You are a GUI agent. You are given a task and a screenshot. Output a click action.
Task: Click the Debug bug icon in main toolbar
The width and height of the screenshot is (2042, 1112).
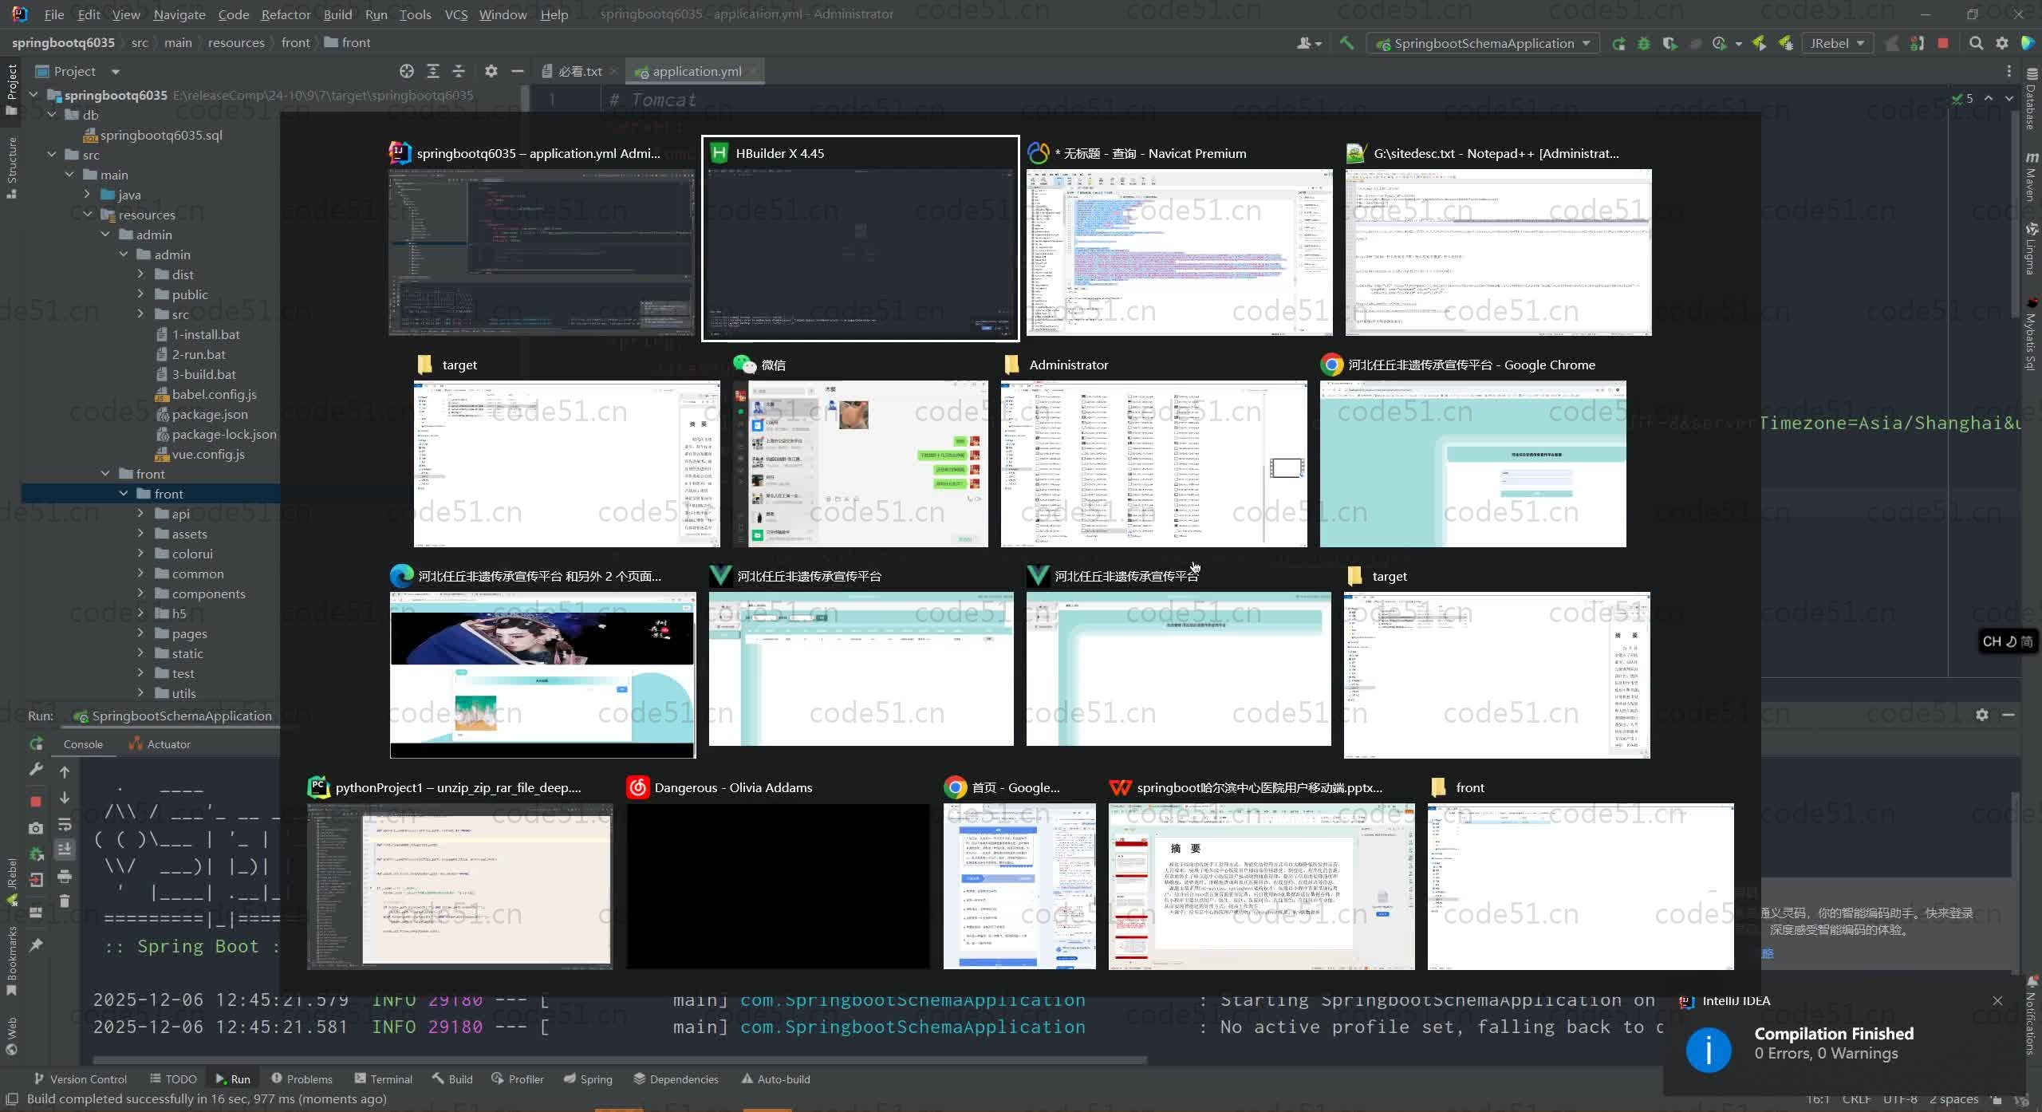pyautogui.click(x=1644, y=43)
